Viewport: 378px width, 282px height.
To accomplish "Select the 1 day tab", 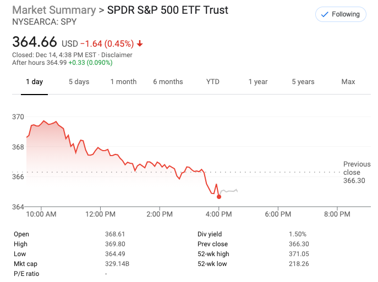I will [x=34, y=82].
